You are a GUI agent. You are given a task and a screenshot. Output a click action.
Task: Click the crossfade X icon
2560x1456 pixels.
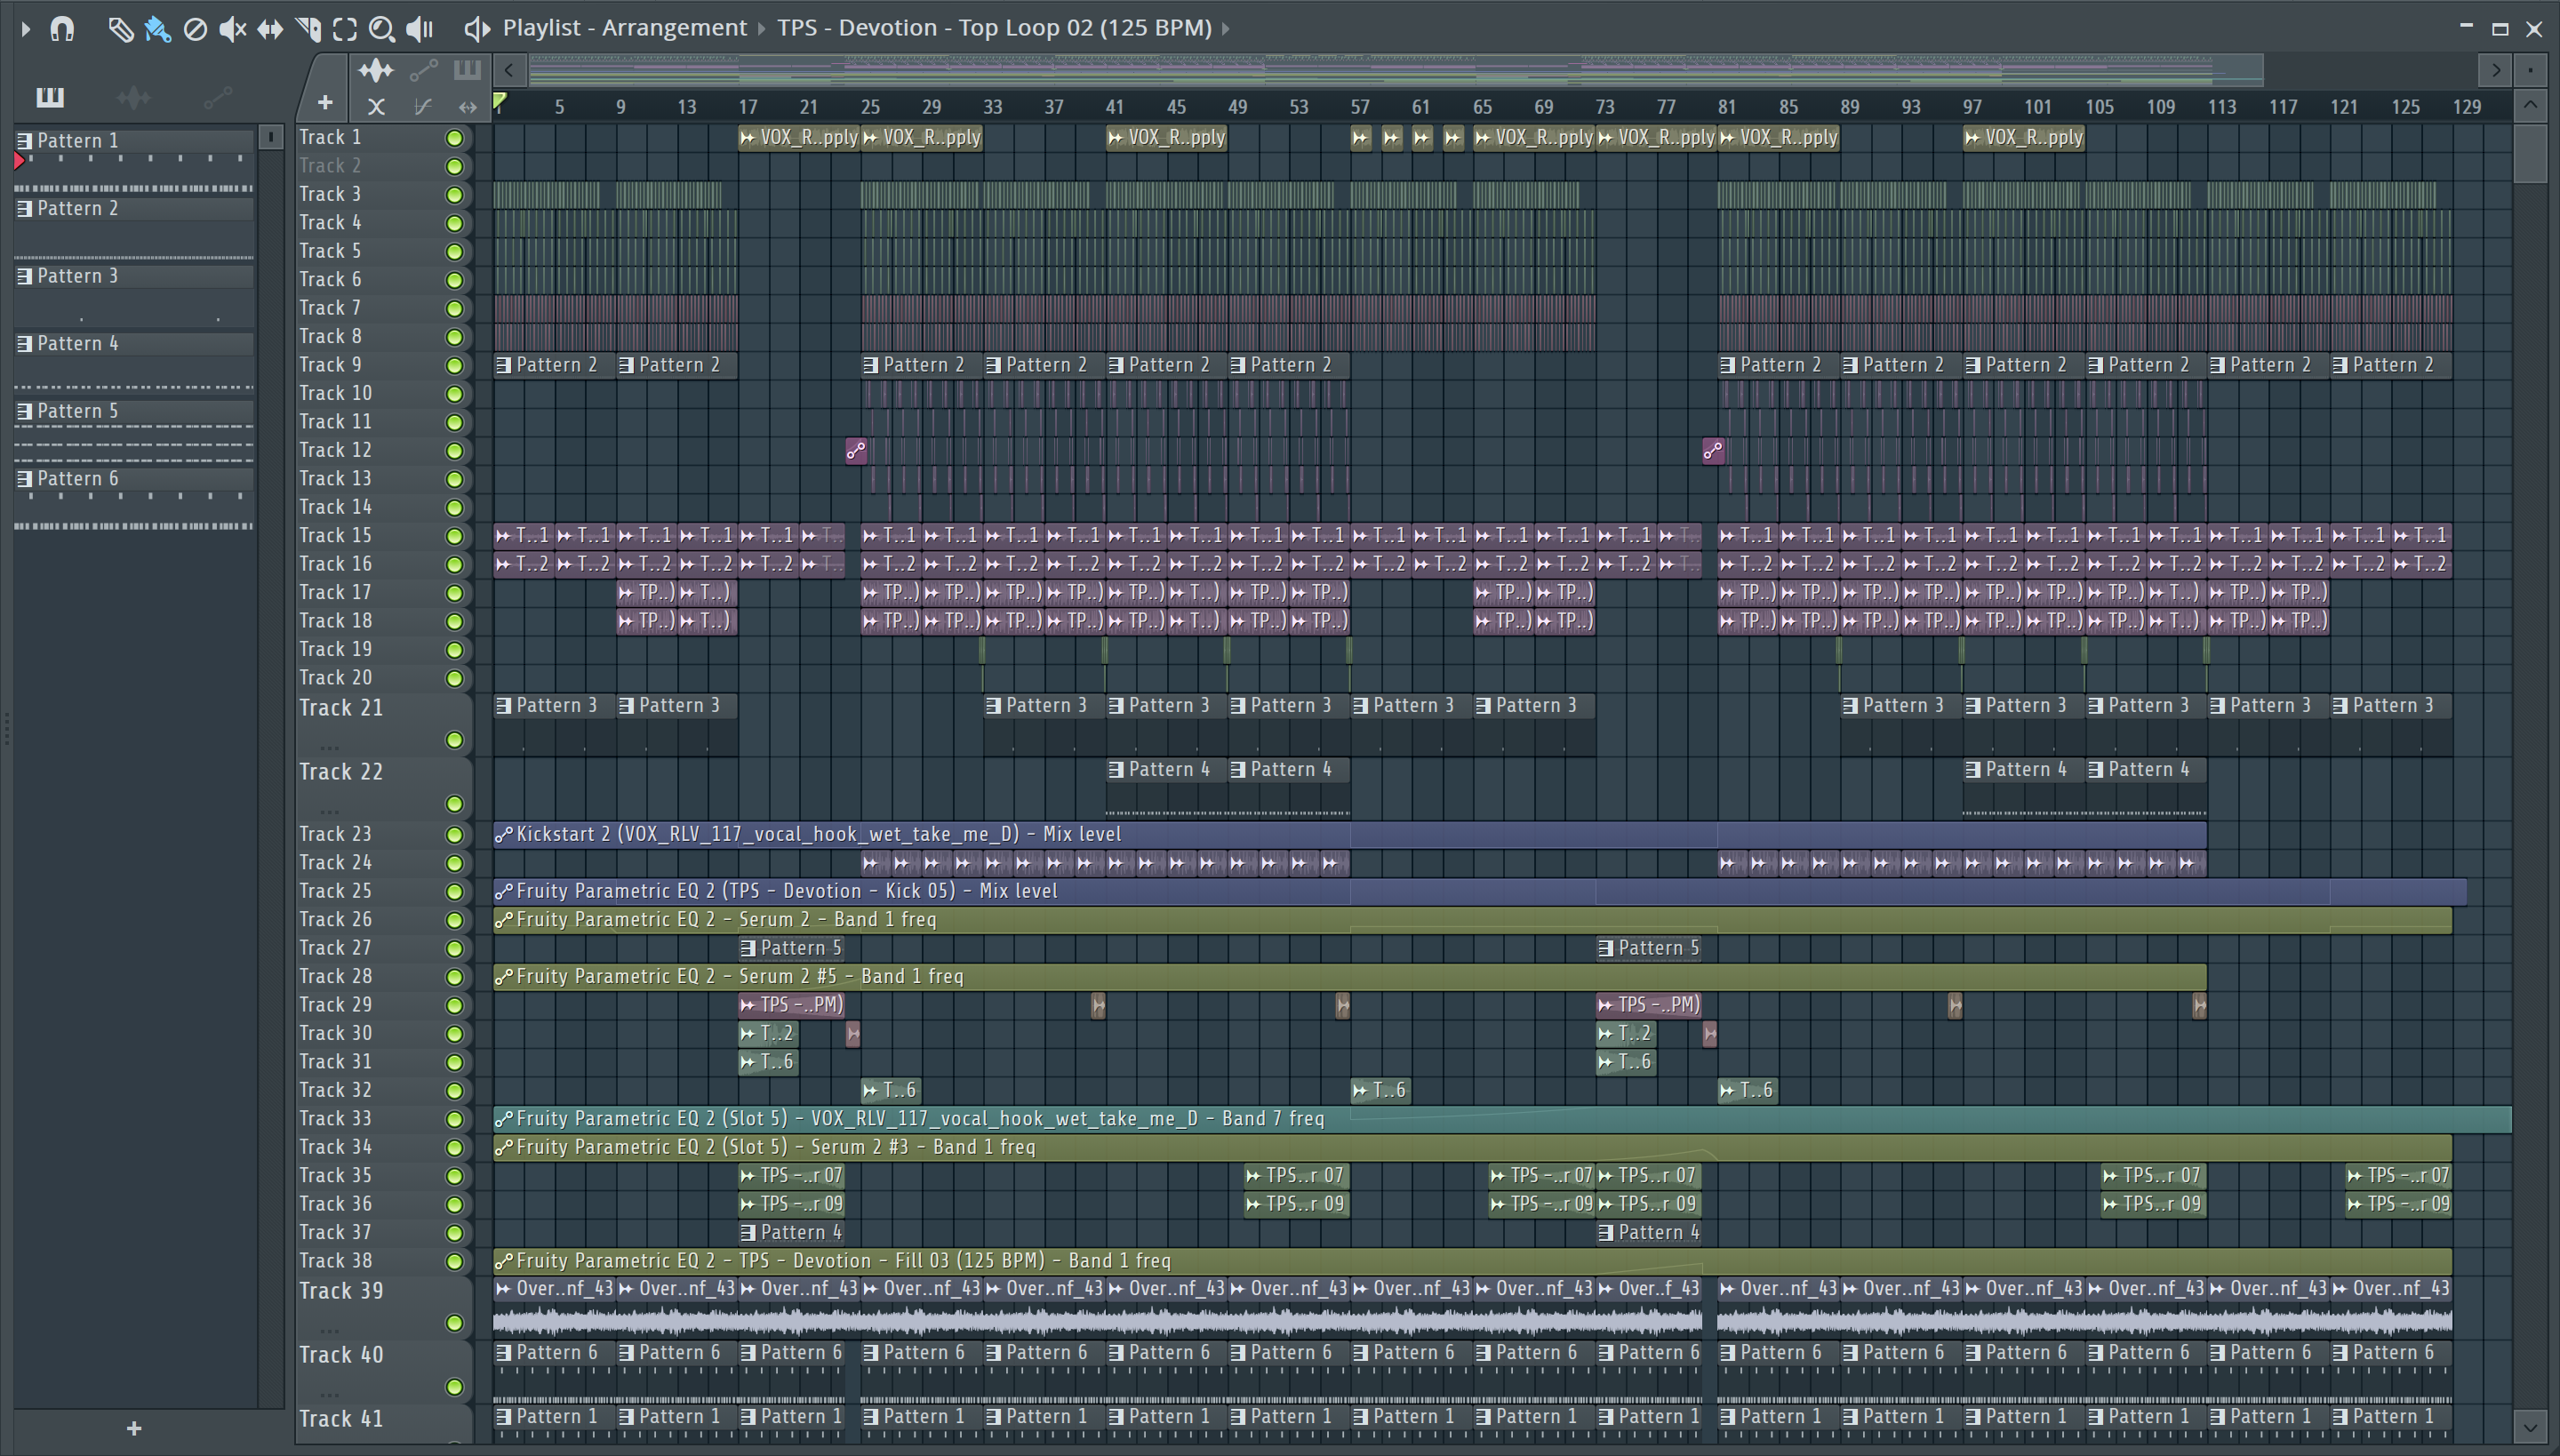tap(376, 106)
